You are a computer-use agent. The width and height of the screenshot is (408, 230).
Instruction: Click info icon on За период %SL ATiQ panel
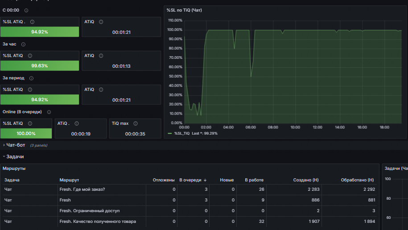tap(30, 90)
